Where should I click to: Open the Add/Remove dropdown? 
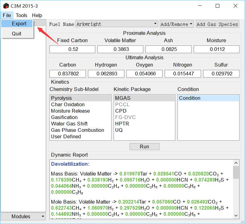pyautogui.click(x=177, y=24)
